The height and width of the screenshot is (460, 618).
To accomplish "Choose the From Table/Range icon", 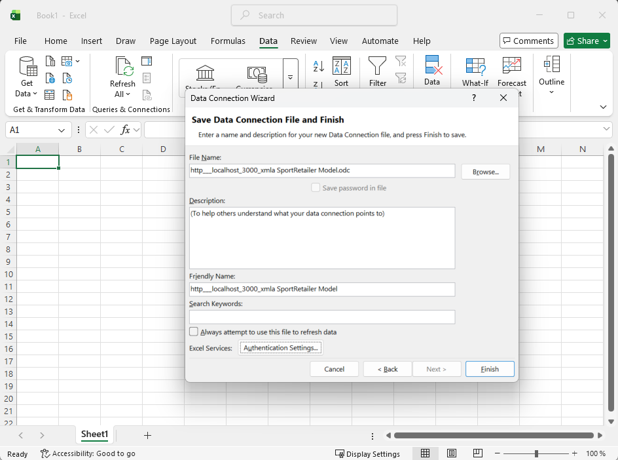I will tap(50, 94).
